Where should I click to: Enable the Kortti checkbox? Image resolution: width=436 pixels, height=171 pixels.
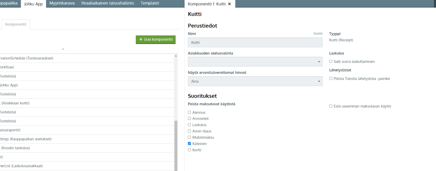(x=189, y=150)
